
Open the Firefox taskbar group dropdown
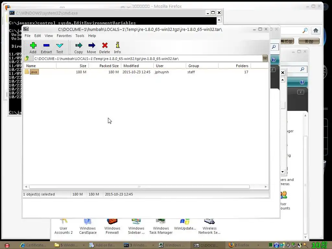click(x=258, y=245)
